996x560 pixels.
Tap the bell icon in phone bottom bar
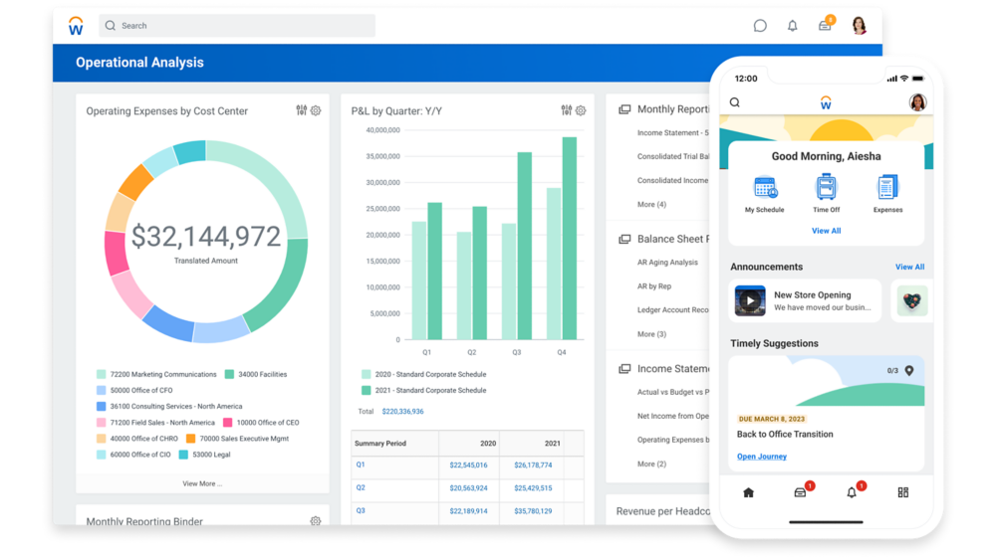pyautogui.click(x=852, y=492)
